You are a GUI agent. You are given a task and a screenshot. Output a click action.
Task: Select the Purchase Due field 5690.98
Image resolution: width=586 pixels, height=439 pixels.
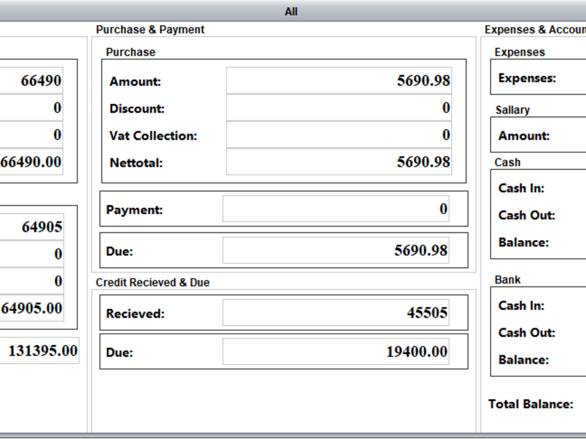[336, 251]
